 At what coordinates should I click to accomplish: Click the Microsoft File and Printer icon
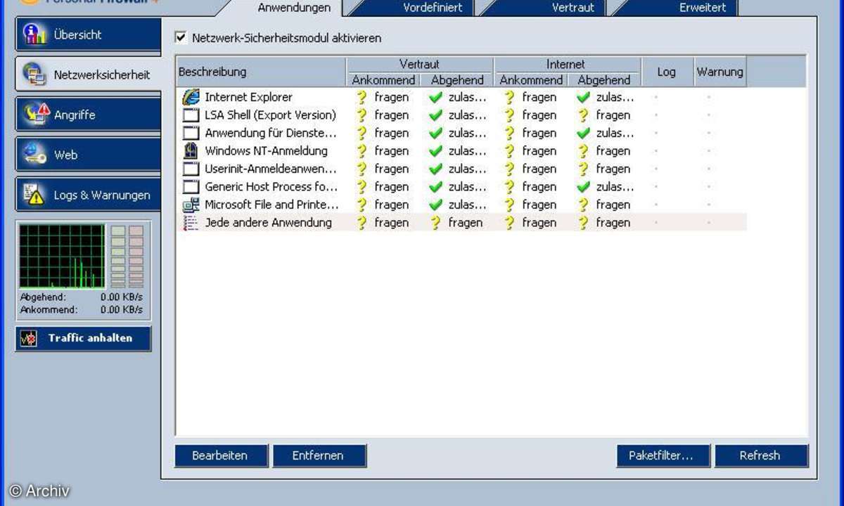click(x=191, y=205)
